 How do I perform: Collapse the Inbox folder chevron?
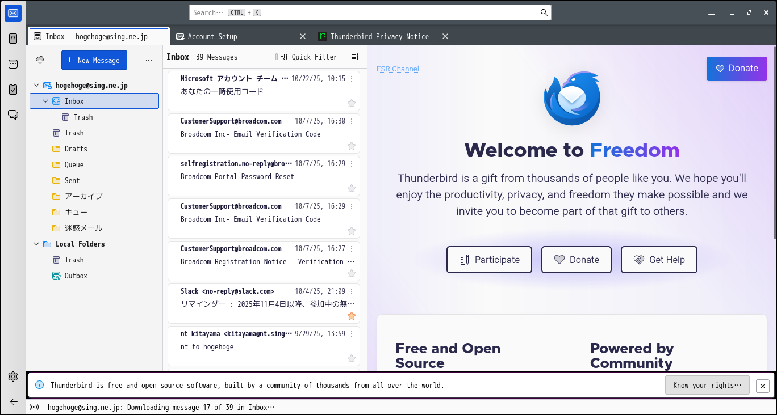point(45,101)
